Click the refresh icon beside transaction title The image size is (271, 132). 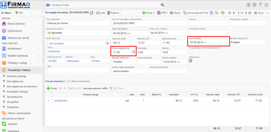(92, 13)
